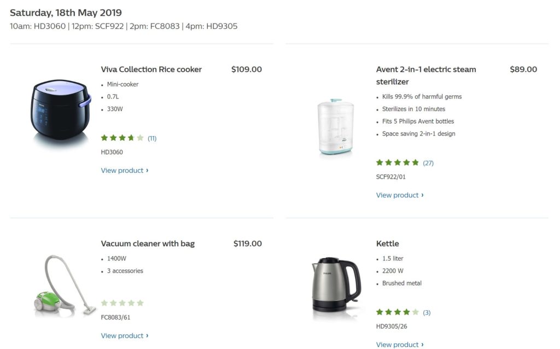Open the (11) reviews count for rice cooker
The image size is (560, 349).
pos(152,138)
